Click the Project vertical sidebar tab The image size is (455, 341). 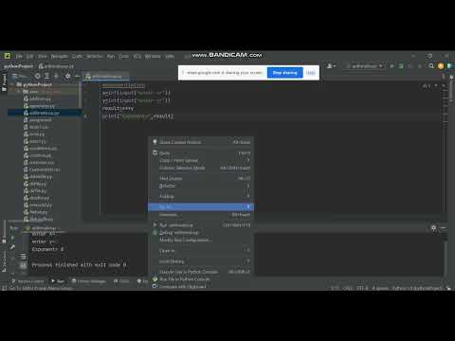pos(4,82)
